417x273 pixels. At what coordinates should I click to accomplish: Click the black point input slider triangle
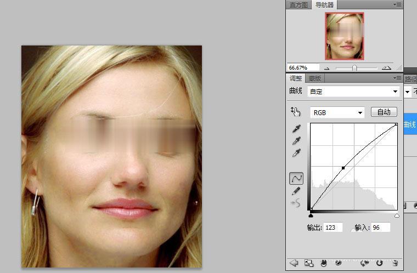[x=311, y=215]
